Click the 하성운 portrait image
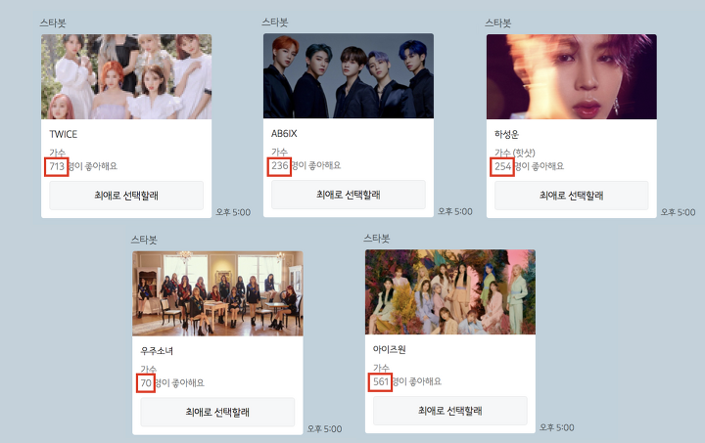The width and height of the screenshot is (705, 443). [572, 76]
